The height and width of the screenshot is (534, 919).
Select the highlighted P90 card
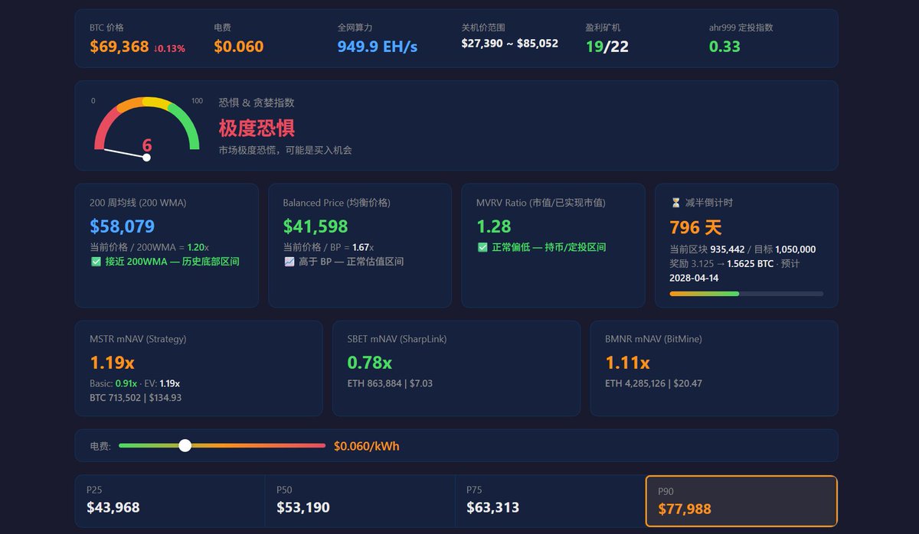[741, 501]
